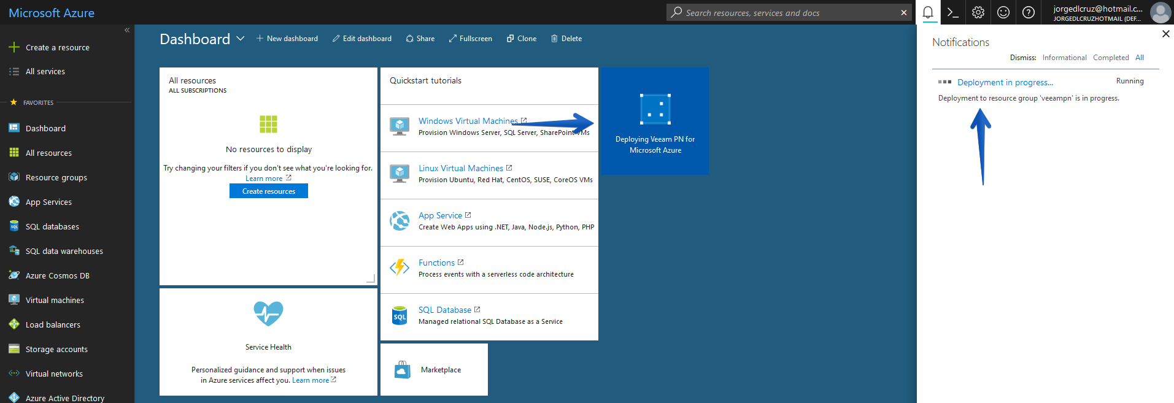Open All services list icon

click(x=14, y=72)
